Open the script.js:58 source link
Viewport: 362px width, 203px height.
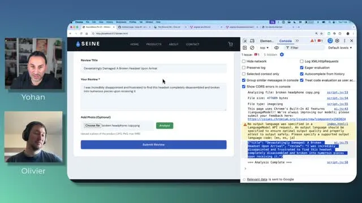coord(337,162)
